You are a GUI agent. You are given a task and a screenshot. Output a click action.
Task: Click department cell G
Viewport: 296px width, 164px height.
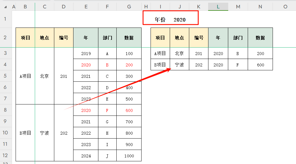pyautogui.click(x=107, y=122)
